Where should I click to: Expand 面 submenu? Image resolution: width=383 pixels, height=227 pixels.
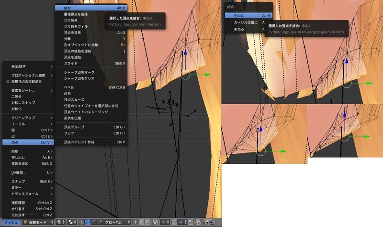click(28, 130)
